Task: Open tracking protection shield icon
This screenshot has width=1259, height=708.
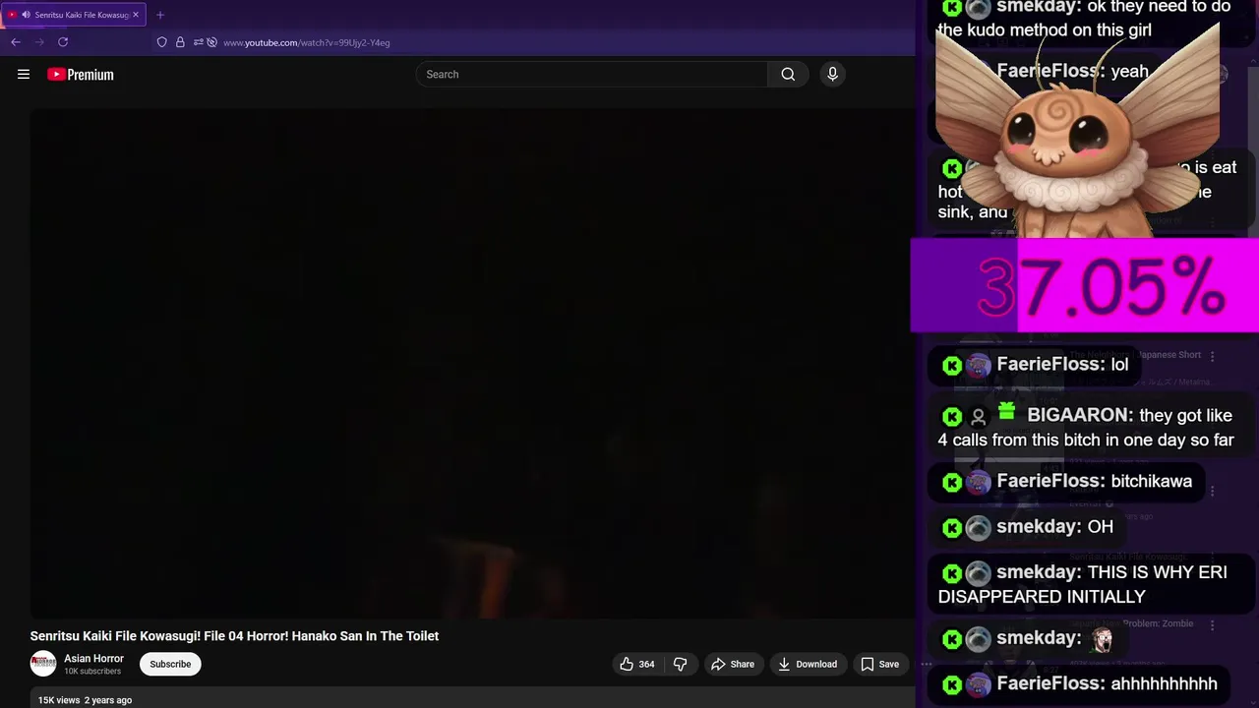Action: (x=162, y=42)
